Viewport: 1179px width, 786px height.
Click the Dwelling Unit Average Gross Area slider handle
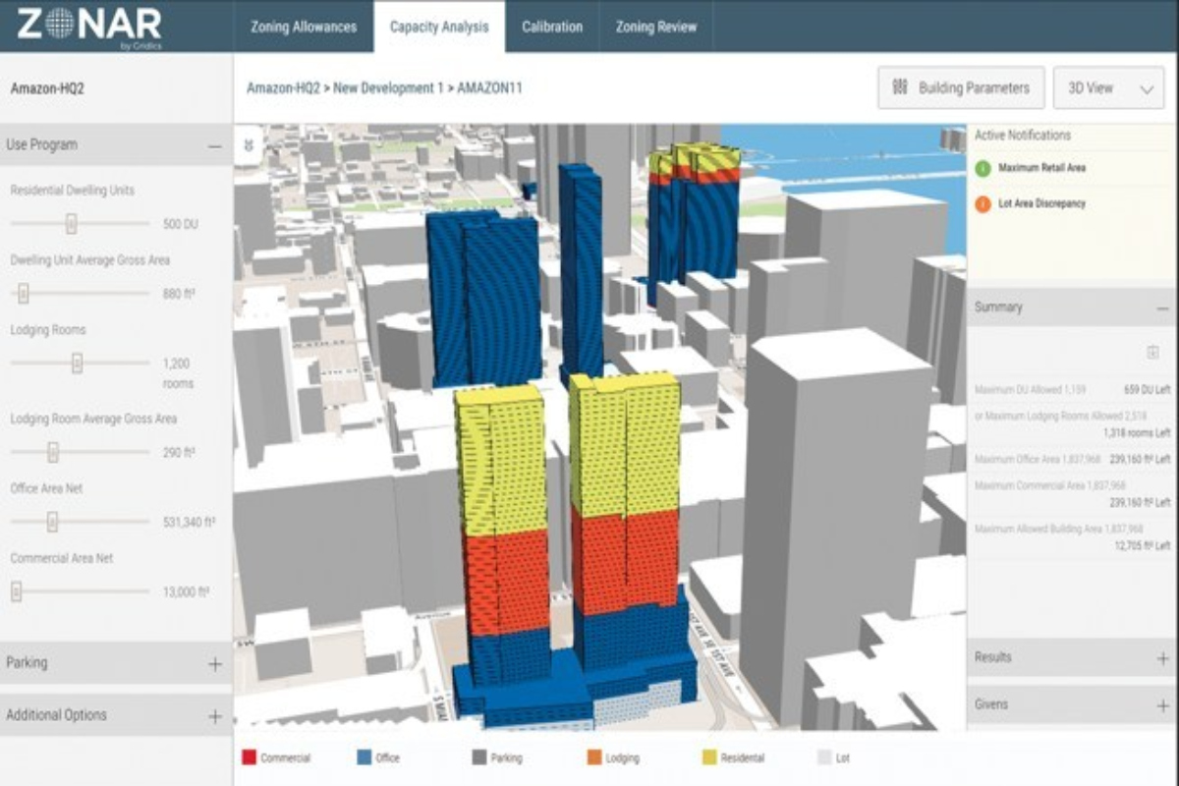click(24, 293)
